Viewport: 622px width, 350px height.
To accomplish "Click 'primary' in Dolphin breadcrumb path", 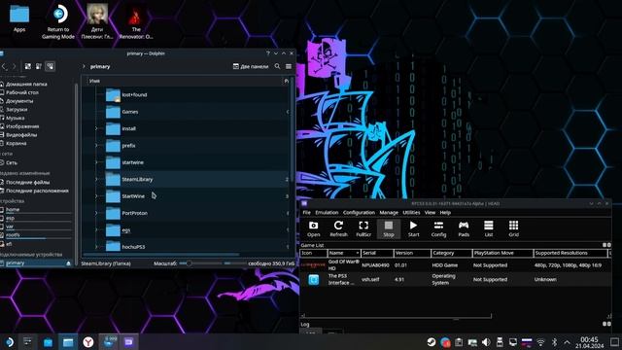I will [x=100, y=67].
